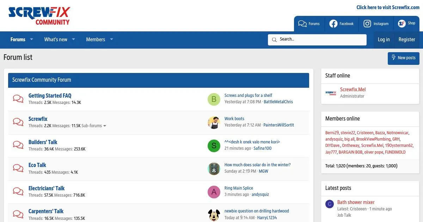Open 'Screws and plugs for a shelf' thread
This screenshot has width=423, height=222.
[248, 95]
